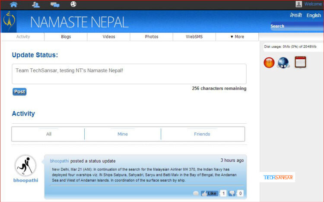Like bhoopathi's status update
Screen dimensions: 324x202
[x=210, y=193]
